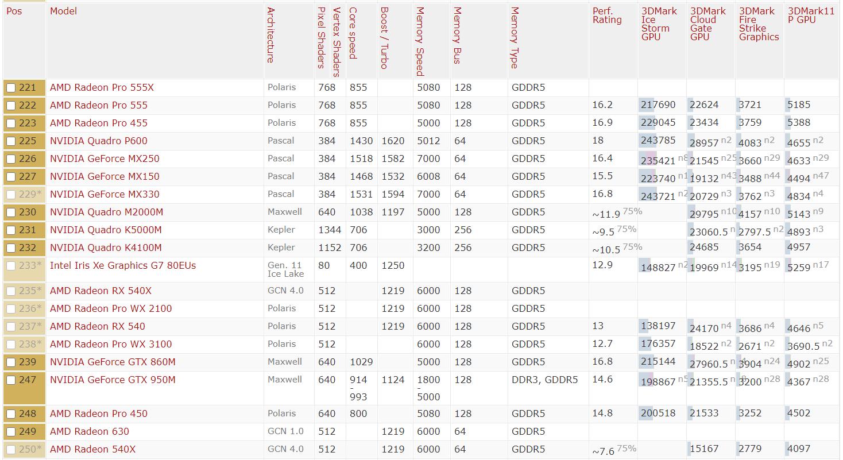Click the Cloud Gate score 22624
The image size is (843, 460).
tap(704, 106)
